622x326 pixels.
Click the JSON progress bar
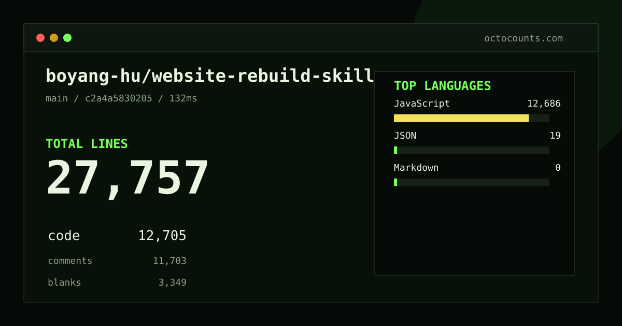(x=472, y=150)
